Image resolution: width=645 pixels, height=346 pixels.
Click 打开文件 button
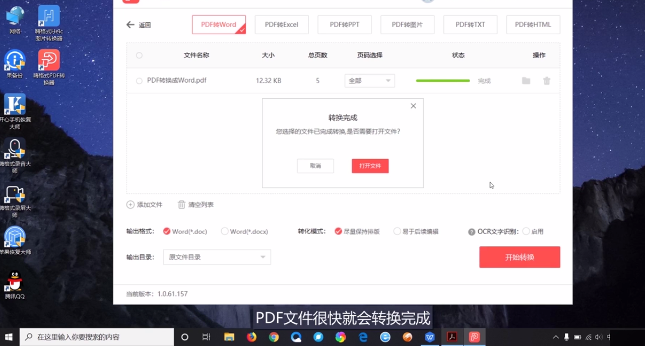(x=370, y=166)
